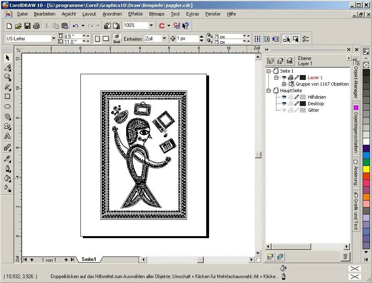Open the Grafik und Text docker tab
Viewport: 372px width, 283px height.
tap(356, 211)
